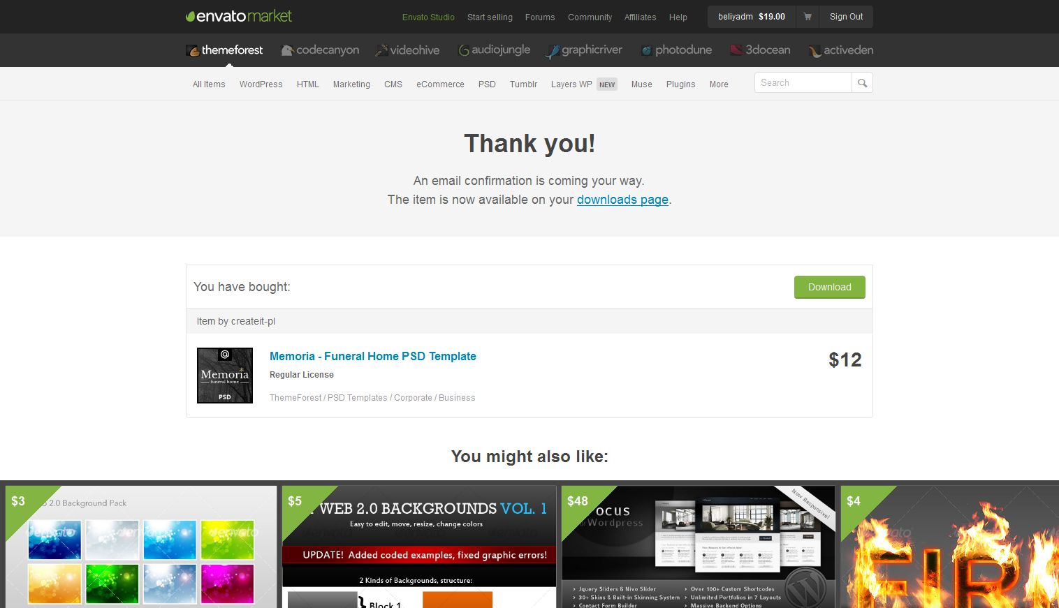Click the green Download button
The image size is (1059, 608).
(830, 287)
